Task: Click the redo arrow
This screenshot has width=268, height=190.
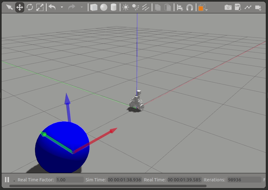Action: [72, 7]
